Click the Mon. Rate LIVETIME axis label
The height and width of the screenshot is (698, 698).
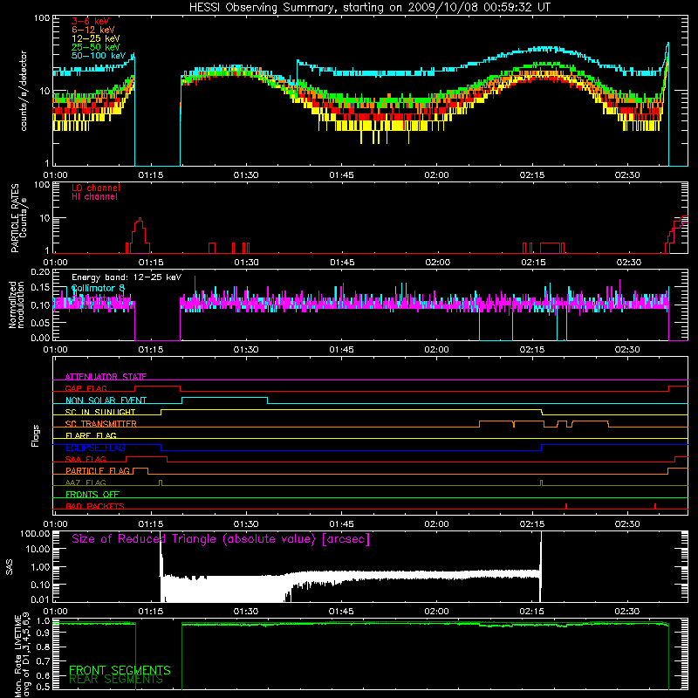click(x=22, y=655)
